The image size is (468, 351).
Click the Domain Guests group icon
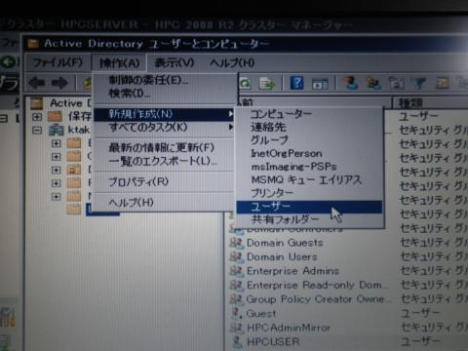tap(236, 243)
